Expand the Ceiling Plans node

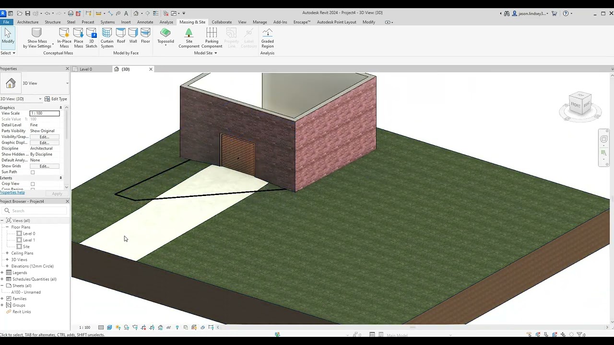click(7, 253)
